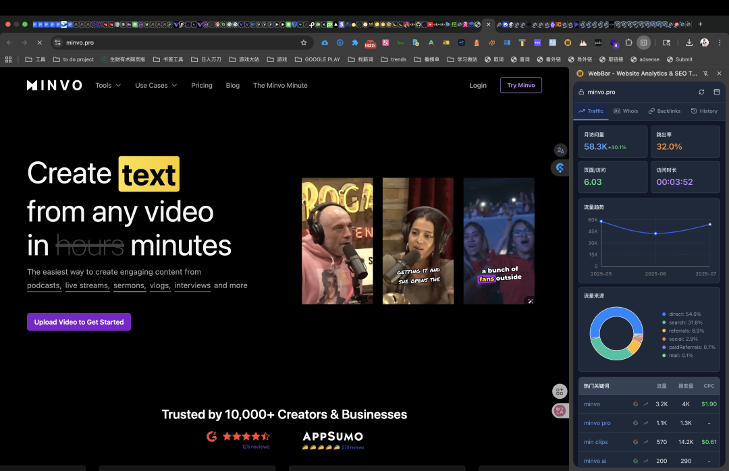Click the WebBar yellow W logo
The image size is (729, 471).
pos(580,74)
